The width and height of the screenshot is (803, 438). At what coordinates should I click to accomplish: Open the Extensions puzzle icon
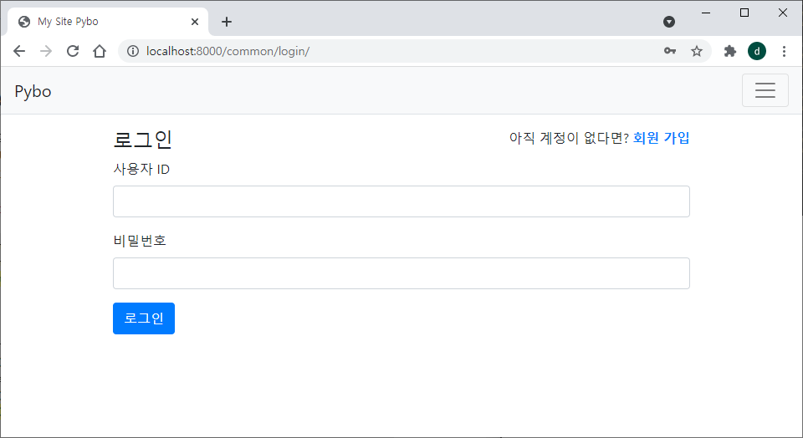729,51
